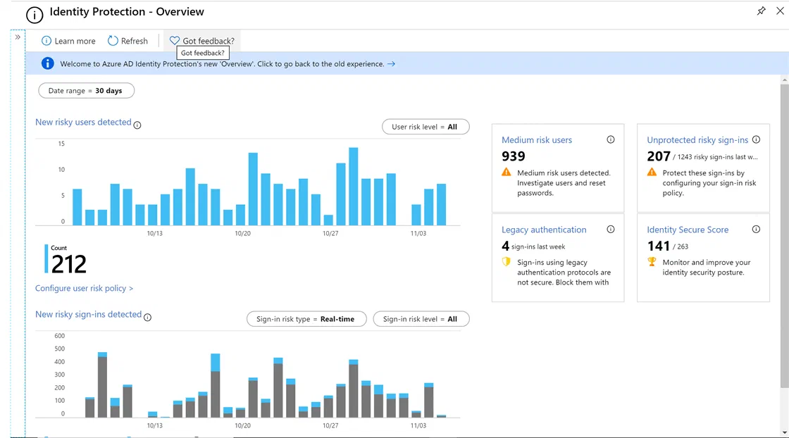Pin the blade with the pin icon
The image size is (789, 438).
point(762,11)
